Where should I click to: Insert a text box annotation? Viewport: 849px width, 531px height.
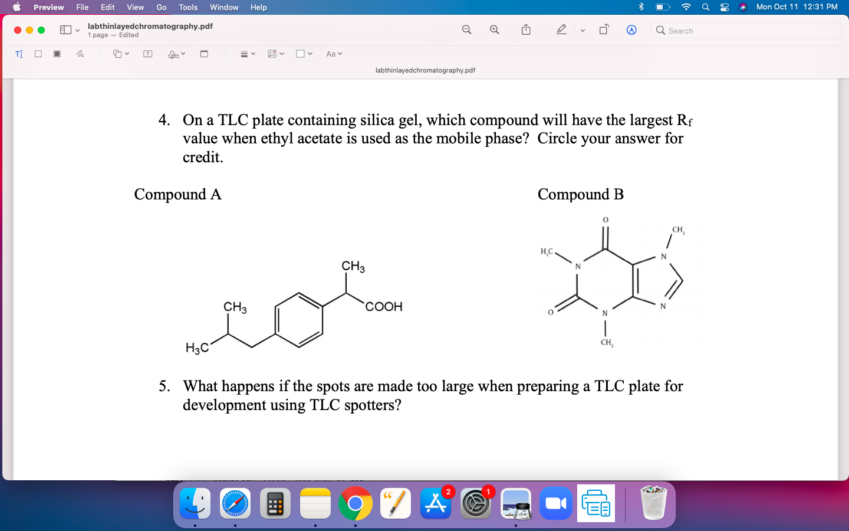point(147,54)
